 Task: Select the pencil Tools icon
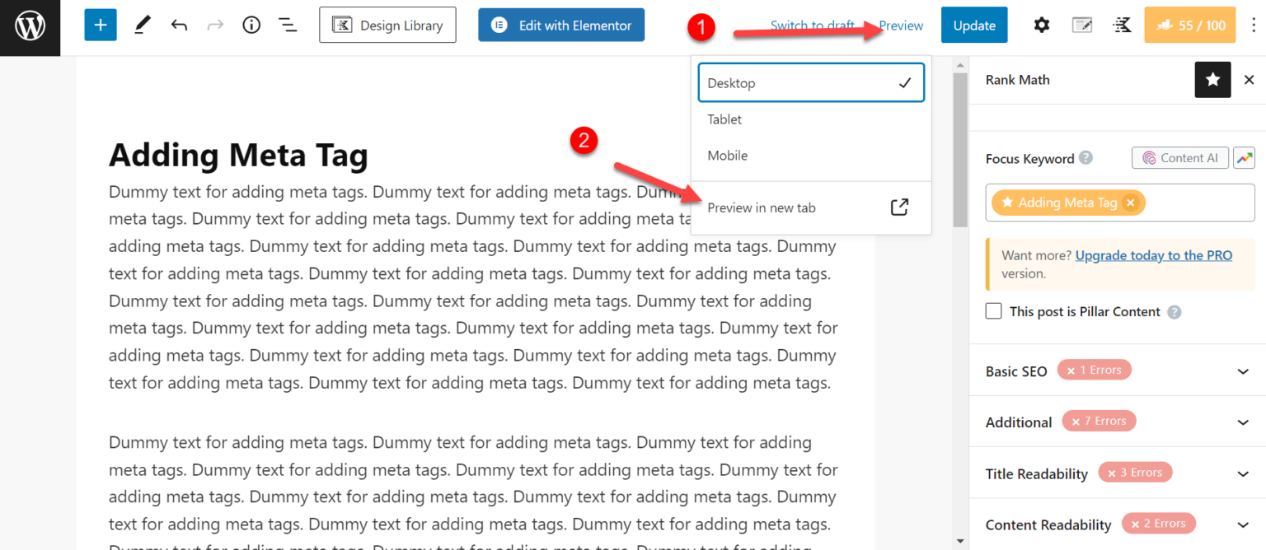(x=143, y=26)
